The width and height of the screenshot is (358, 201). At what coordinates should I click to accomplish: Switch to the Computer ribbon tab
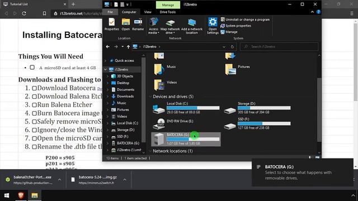(x=129, y=12)
